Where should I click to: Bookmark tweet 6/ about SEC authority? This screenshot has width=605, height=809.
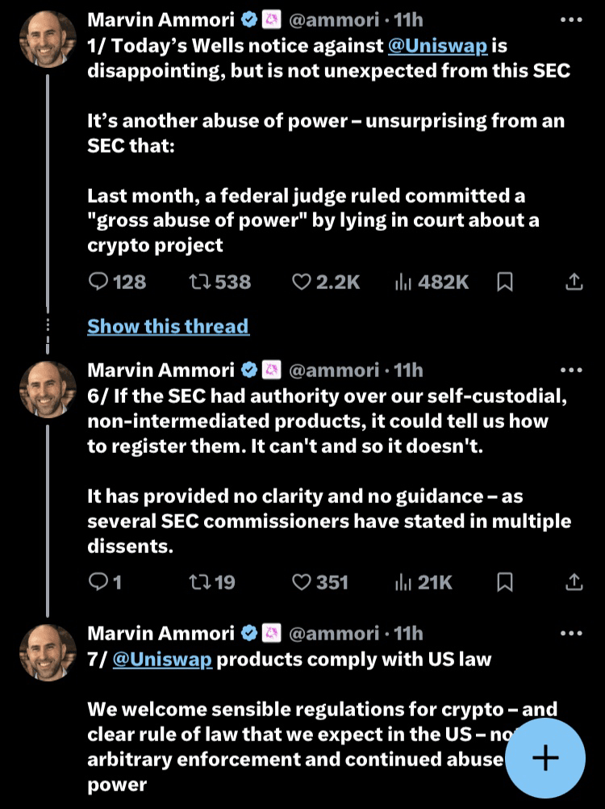[505, 581]
